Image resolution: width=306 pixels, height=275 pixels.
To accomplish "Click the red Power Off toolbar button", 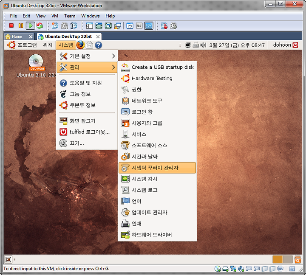I will tap(11, 25).
